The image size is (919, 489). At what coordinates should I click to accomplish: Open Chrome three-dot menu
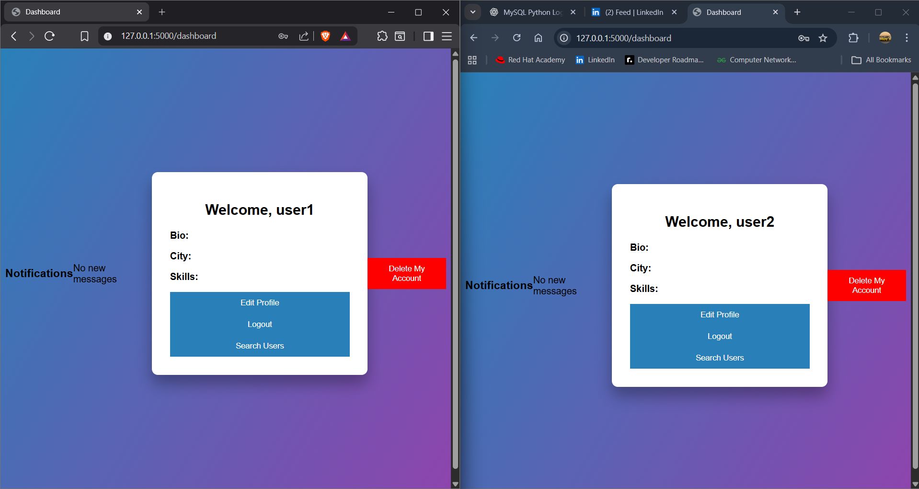(907, 38)
